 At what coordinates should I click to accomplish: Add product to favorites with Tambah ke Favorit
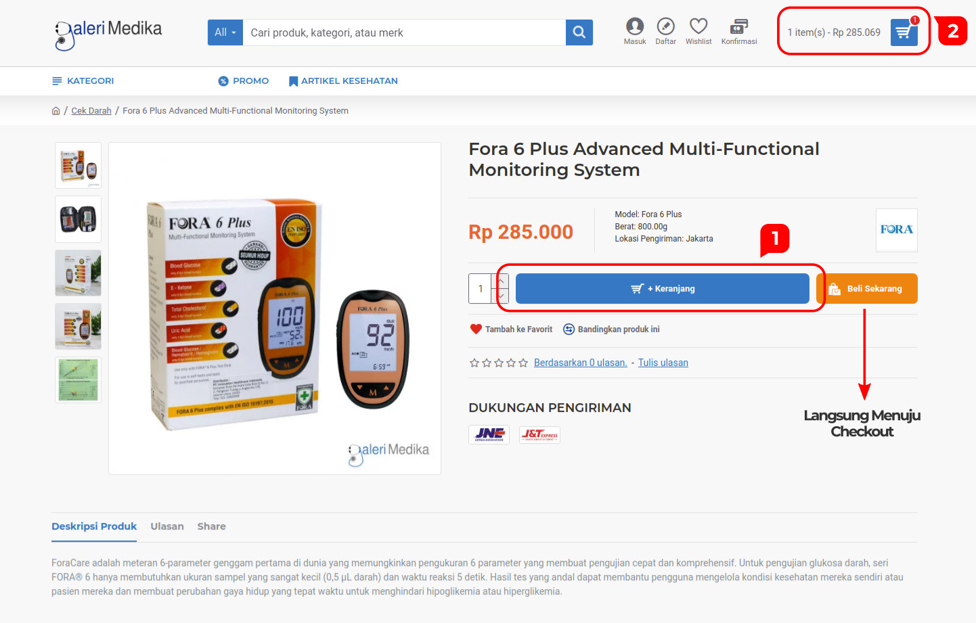tap(512, 329)
